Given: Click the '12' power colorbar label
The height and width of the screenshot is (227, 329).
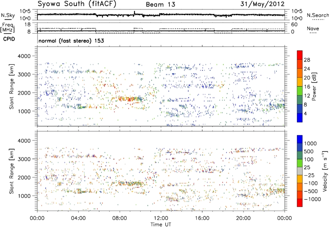Looking at the screenshot, I should pyautogui.click(x=307, y=96).
